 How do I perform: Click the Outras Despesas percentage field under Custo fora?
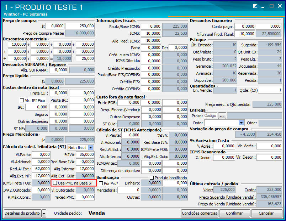152,117
